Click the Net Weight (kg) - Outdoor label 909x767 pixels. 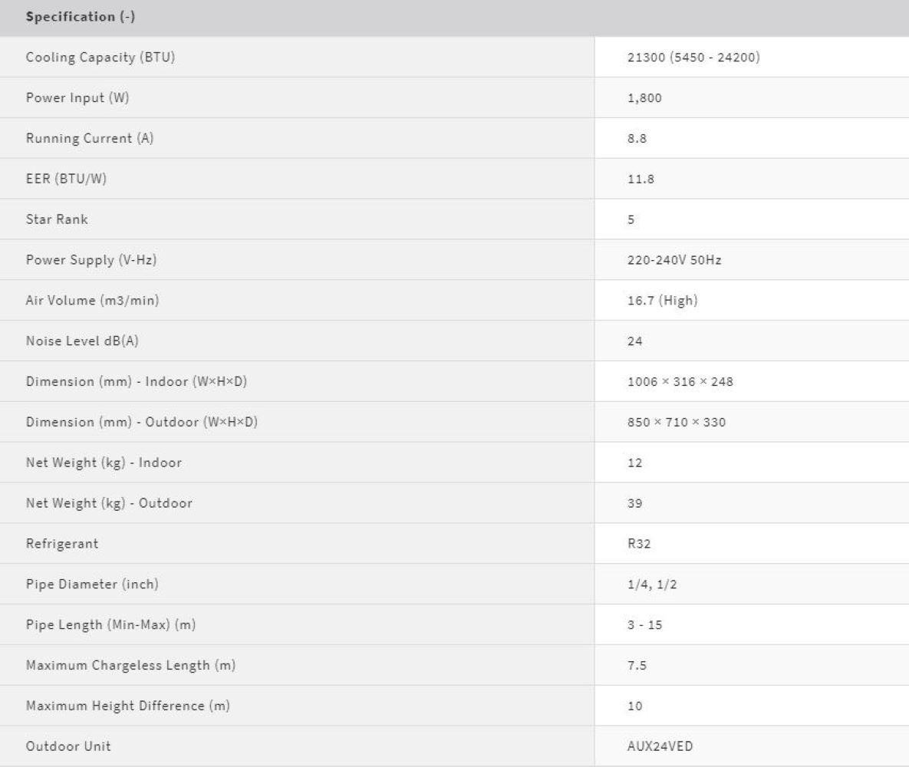[109, 503]
